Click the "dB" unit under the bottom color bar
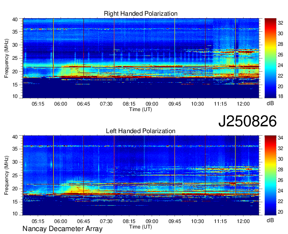 click(x=270, y=220)
